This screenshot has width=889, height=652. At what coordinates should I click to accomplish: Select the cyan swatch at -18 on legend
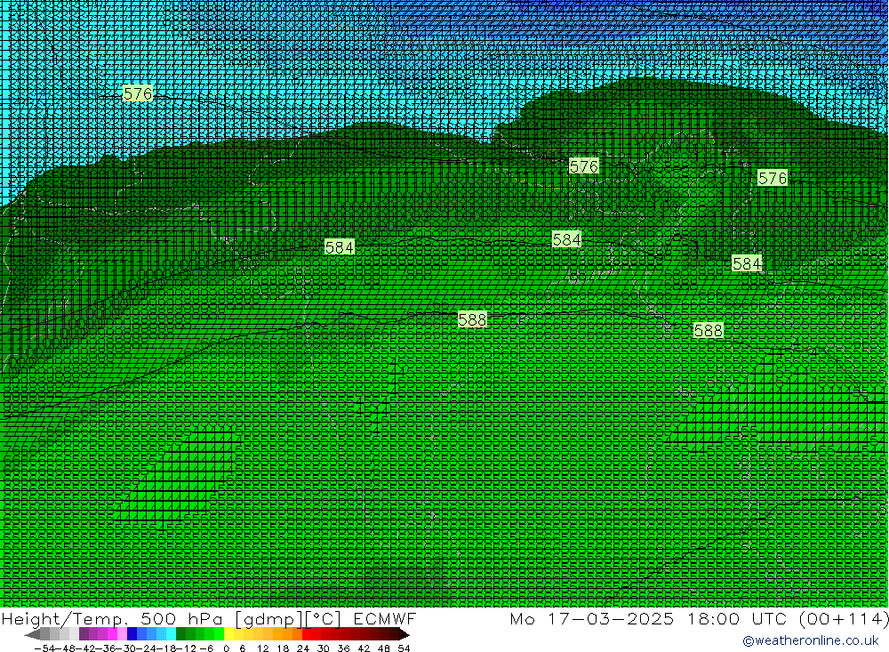pyautogui.click(x=171, y=634)
